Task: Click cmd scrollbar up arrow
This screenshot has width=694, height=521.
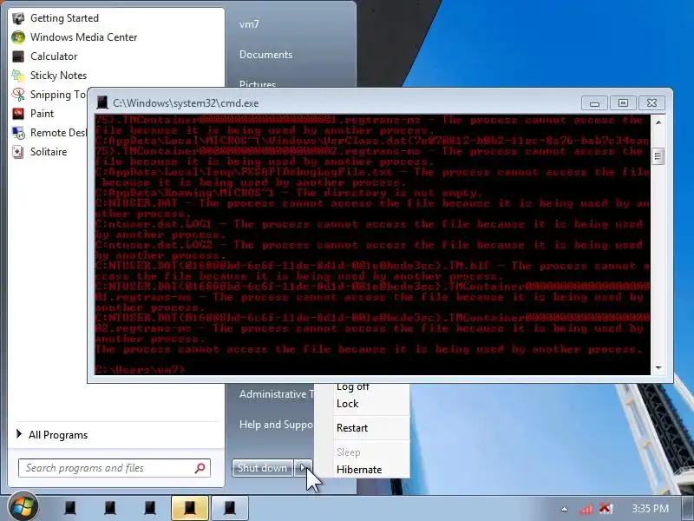Action: [x=658, y=122]
